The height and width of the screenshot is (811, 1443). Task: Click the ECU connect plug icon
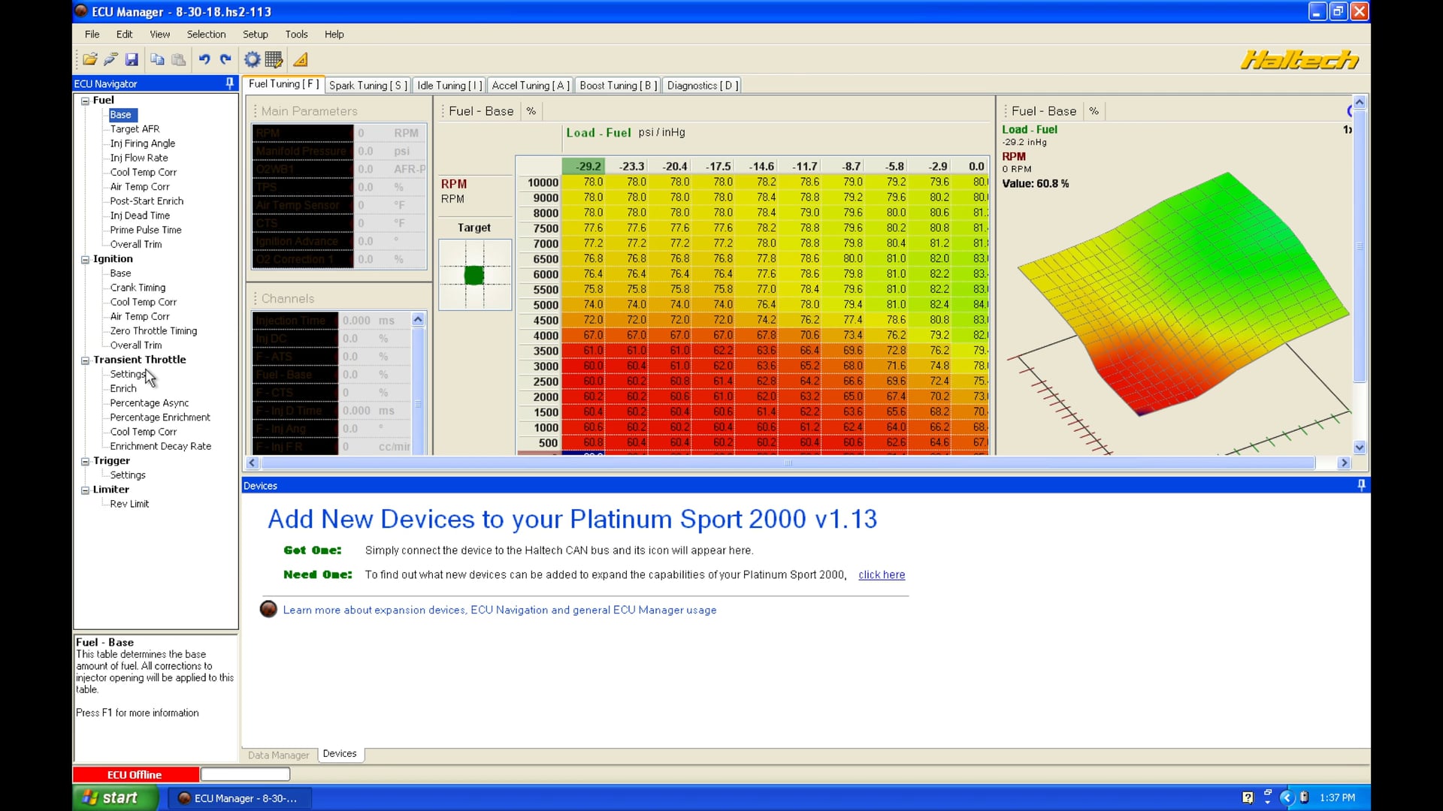tap(110, 59)
